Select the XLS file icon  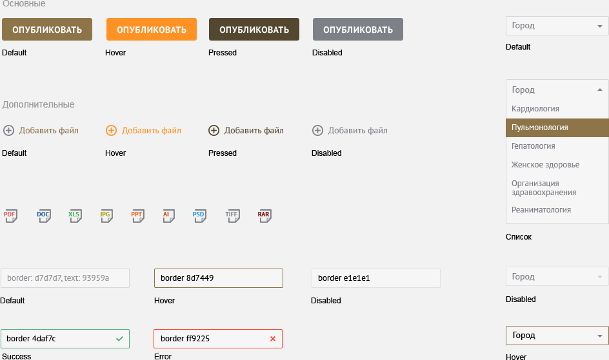click(x=75, y=216)
